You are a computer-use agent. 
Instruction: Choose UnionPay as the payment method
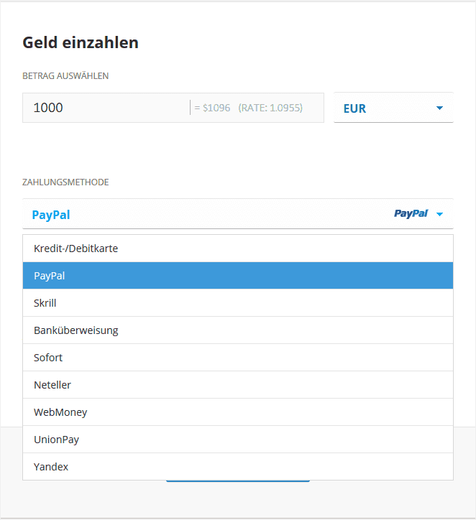click(237, 440)
